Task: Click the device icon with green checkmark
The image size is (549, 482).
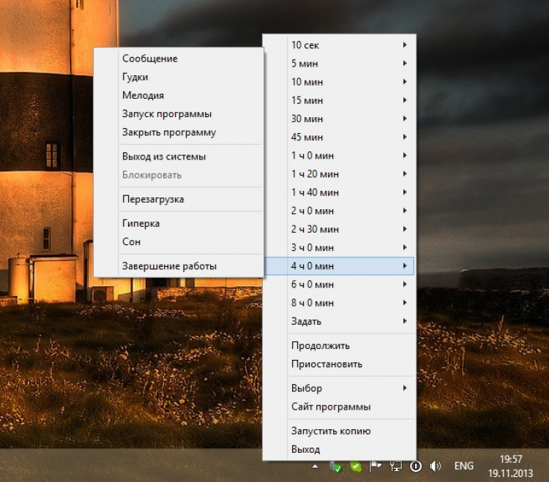Action: (335, 466)
